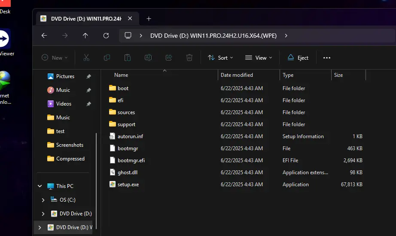Click the Eject button
This screenshot has height=236, width=396.
point(298,57)
